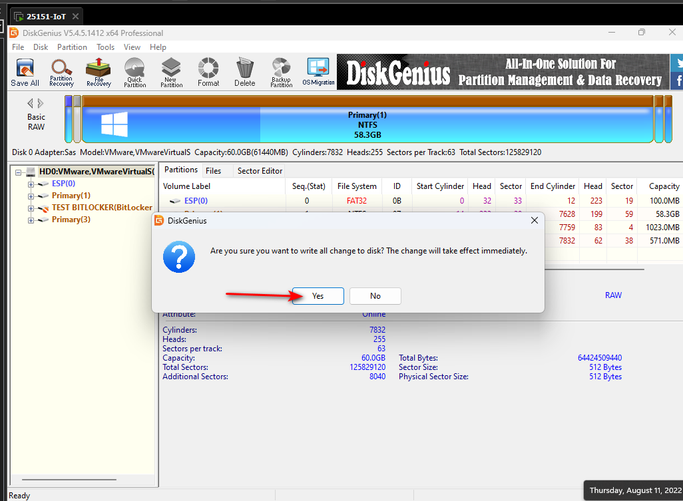This screenshot has width=683, height=501.
Task: Launch File Recovery tool
Action: [99, 73]
